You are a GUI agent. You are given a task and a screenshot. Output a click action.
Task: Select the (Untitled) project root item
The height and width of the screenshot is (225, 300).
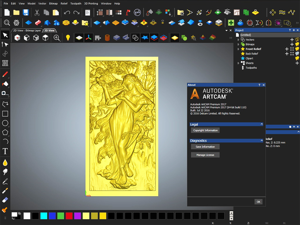(x=246, y=35)
